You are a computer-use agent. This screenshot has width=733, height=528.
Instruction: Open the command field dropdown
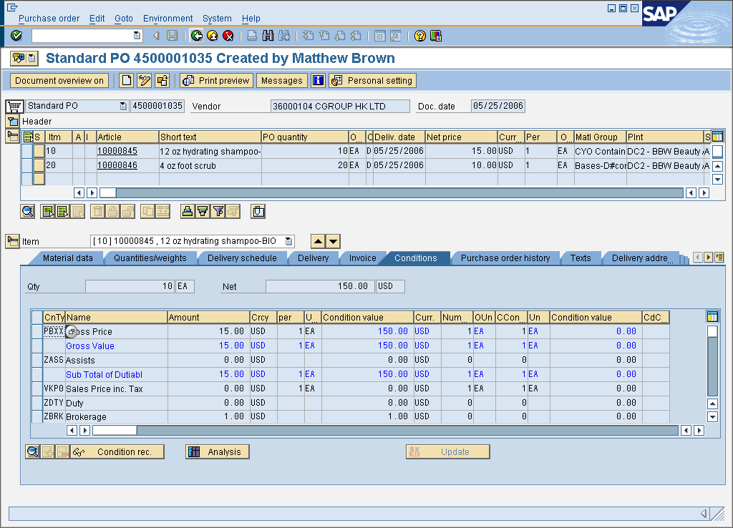click(137, 36)
